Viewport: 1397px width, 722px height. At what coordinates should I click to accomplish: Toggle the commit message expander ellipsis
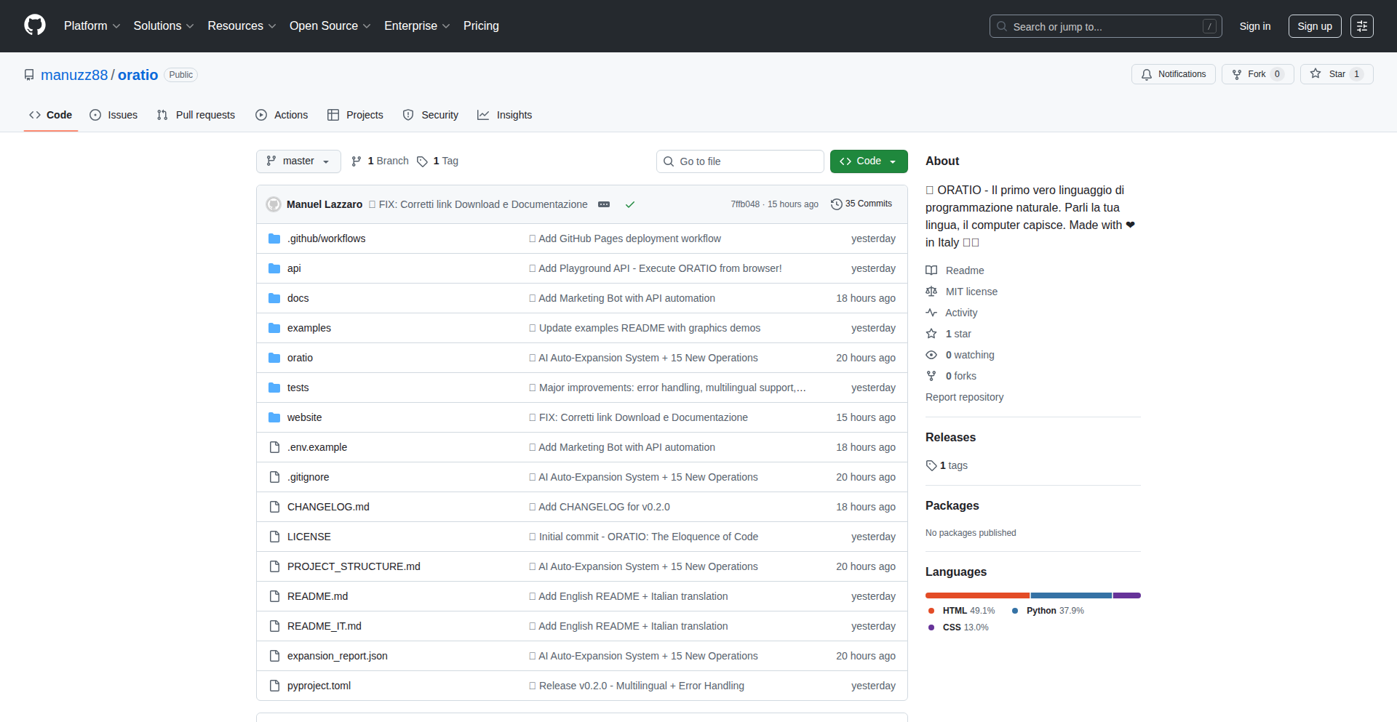pos(604,204)
